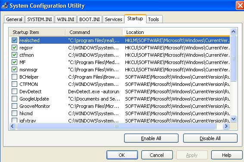The image size is (244, 162).
Task: Click the "C:\program files\real\..." command
Action: click(94, 40)
